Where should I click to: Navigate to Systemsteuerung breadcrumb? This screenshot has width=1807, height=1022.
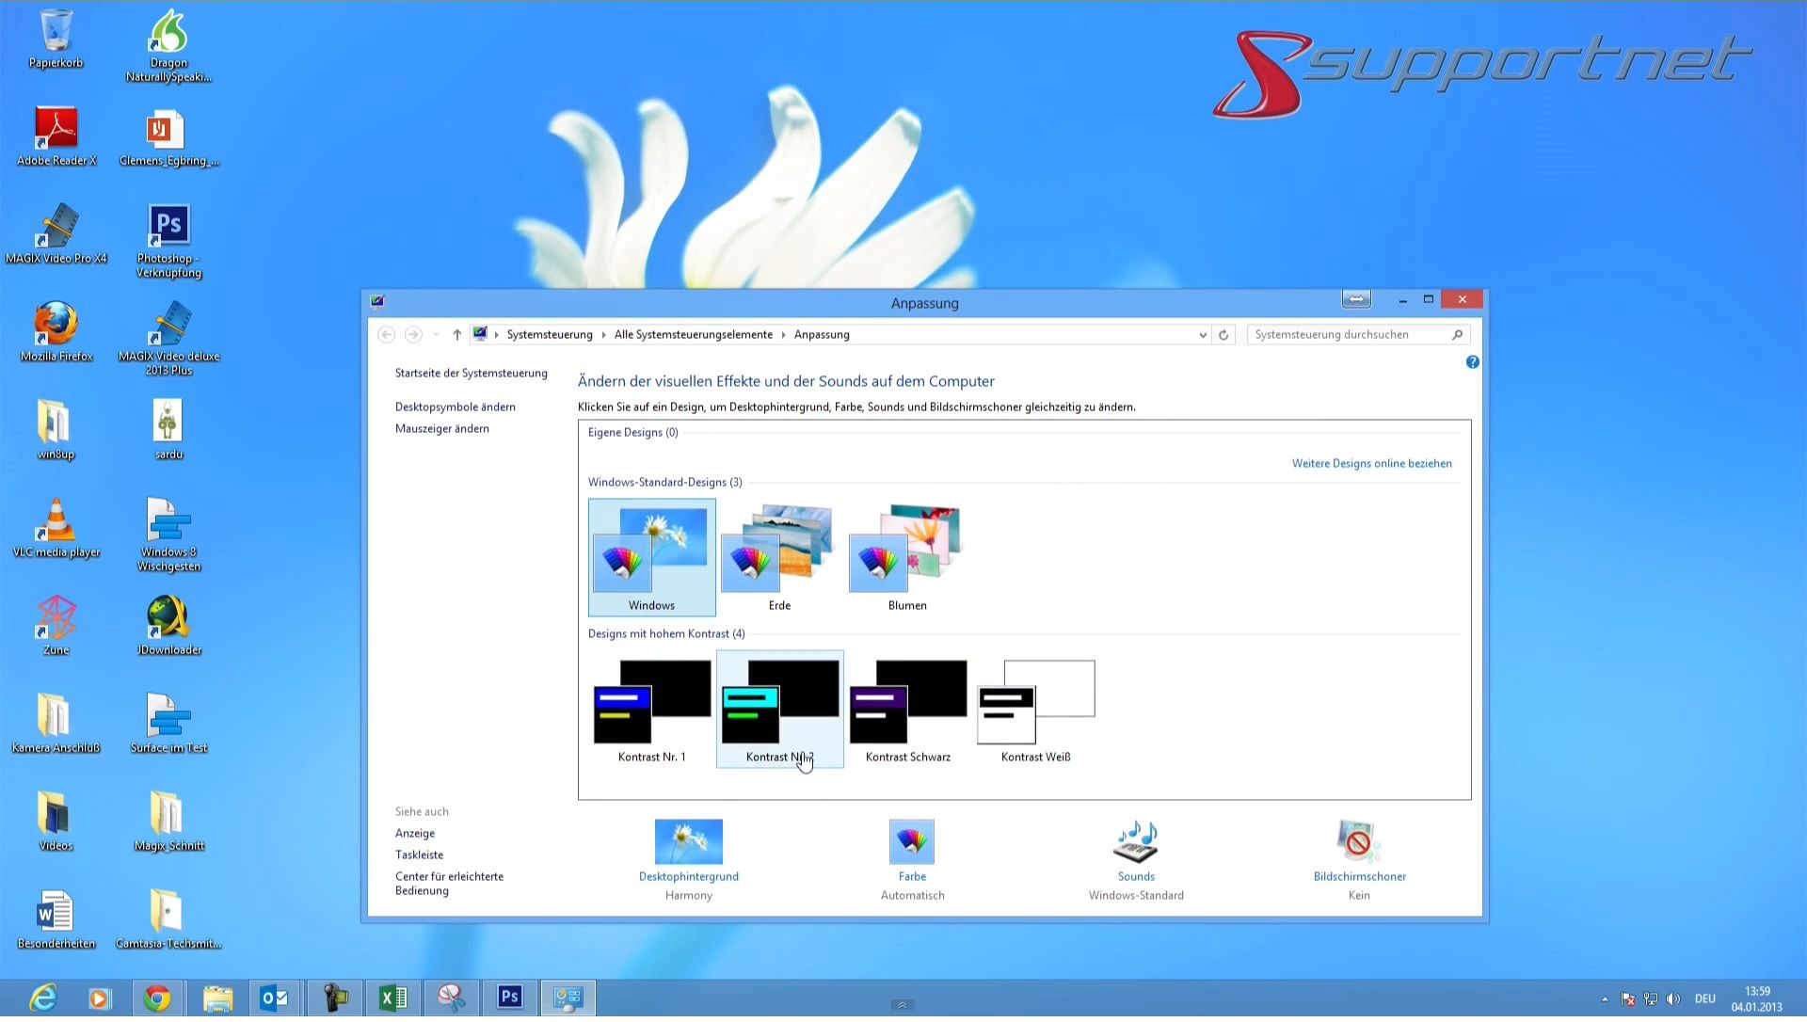tap(550, 335)
